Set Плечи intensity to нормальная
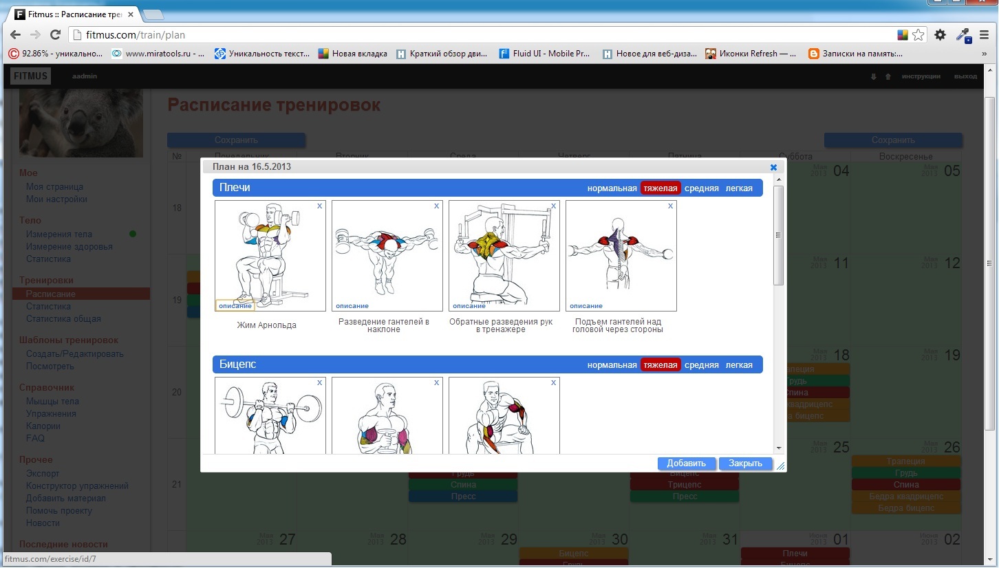999x568 pixels. tap(612, 188)
